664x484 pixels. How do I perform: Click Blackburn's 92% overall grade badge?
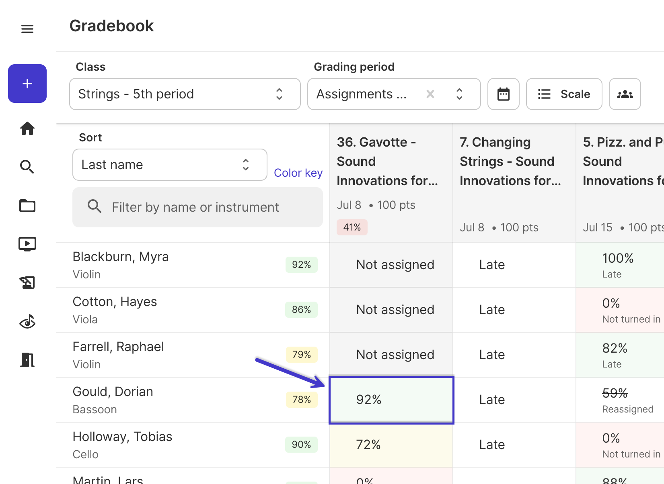(x=302, y=265)
